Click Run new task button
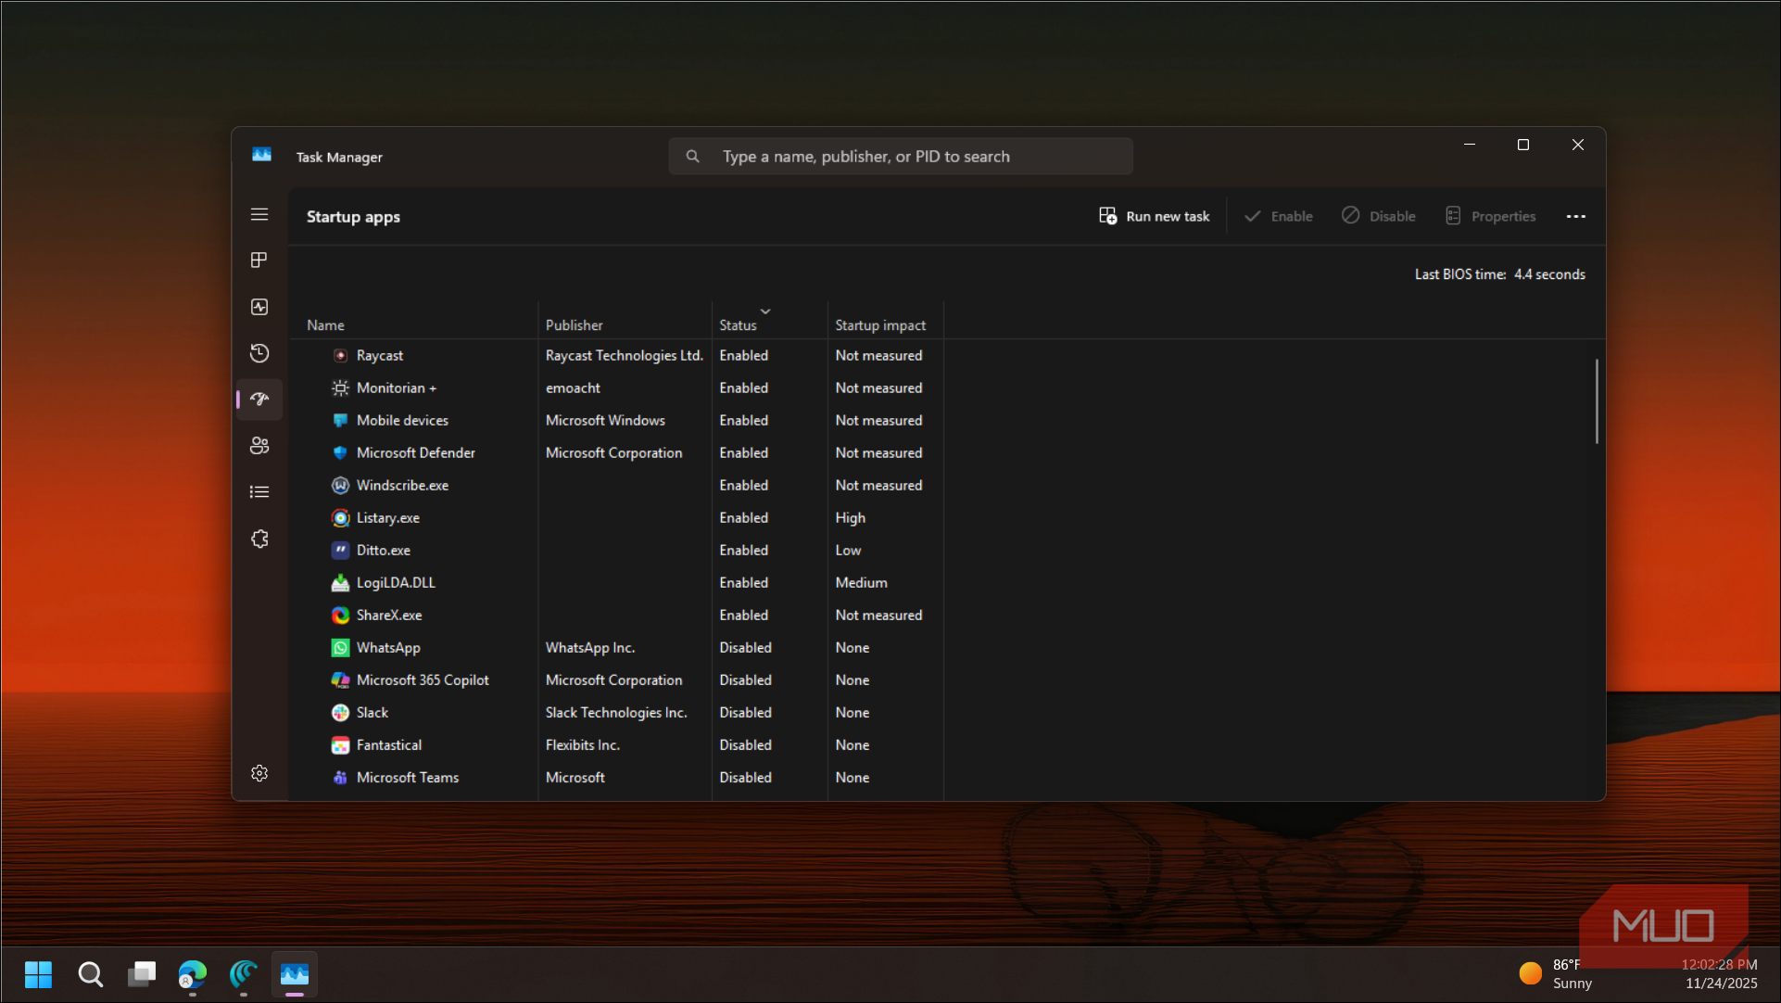Image resolution: width=1781 pixels, height=1003 pixels. pos(1155,216)
